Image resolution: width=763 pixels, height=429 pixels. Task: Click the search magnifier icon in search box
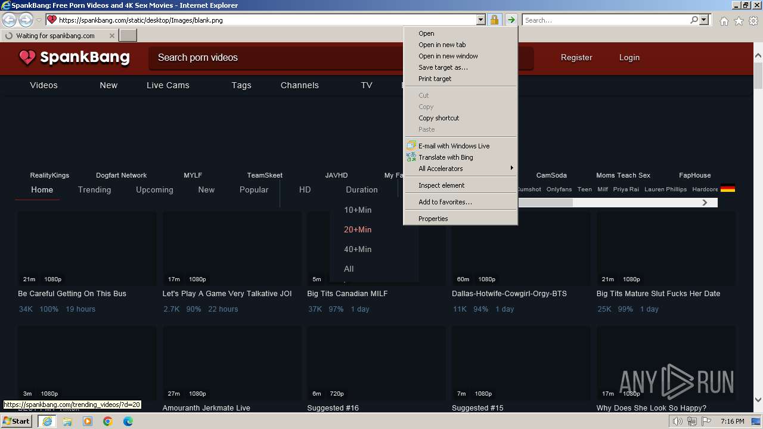(x=694, y=20)
